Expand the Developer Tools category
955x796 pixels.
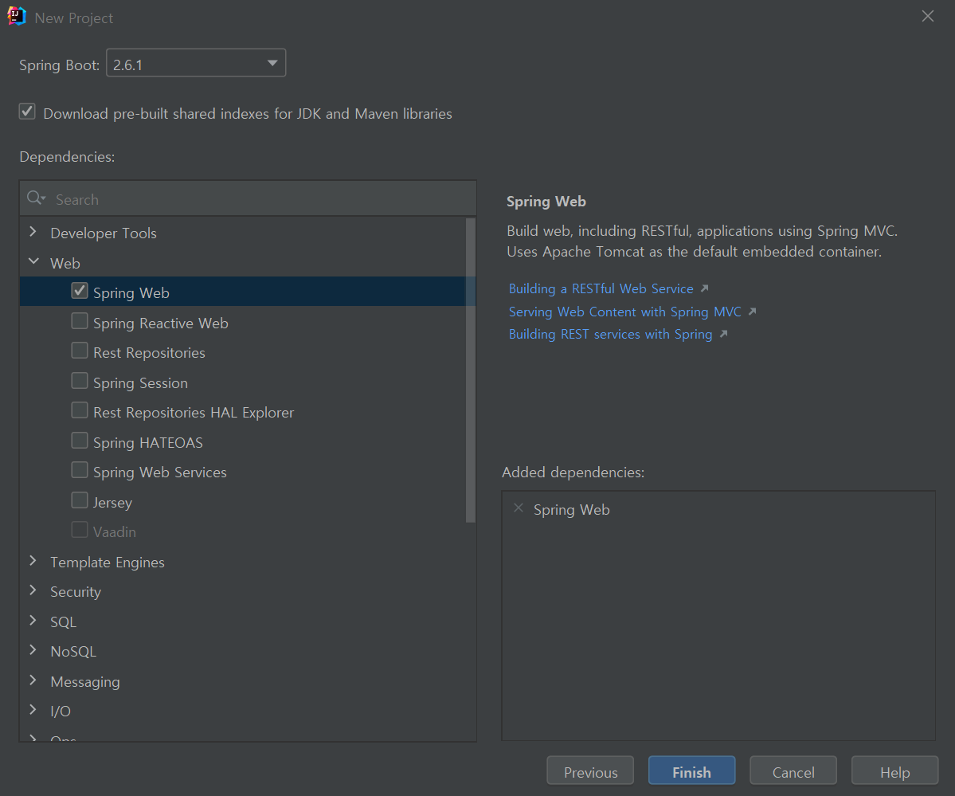coord(33,232)
